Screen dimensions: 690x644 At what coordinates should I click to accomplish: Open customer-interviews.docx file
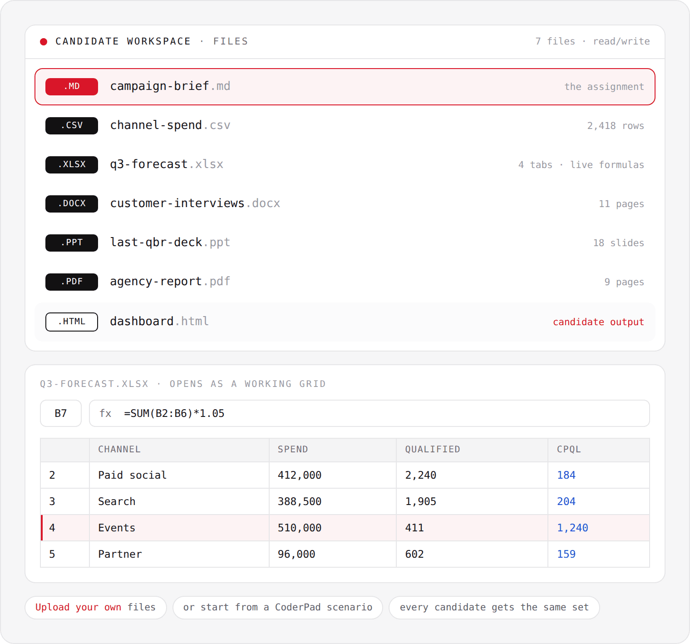[345, 204]
